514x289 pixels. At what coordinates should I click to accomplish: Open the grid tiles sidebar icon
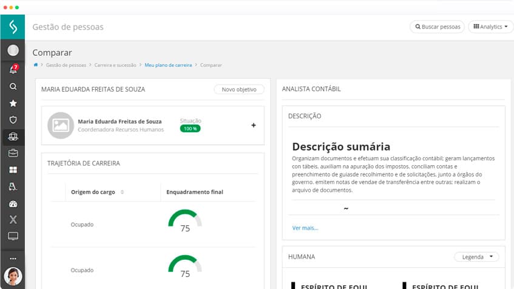(13, 170)
